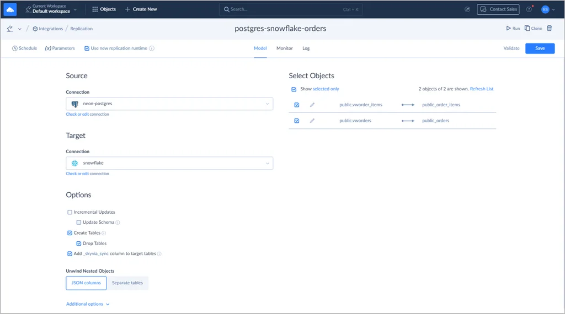Uncheck the Create Tables checkbox
The image size is (565, 314).
[x=70, y=233]
